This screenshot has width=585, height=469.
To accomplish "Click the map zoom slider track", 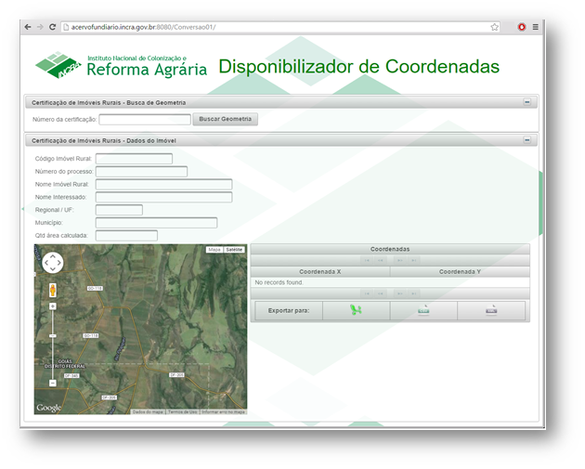I will coord(53,344).
